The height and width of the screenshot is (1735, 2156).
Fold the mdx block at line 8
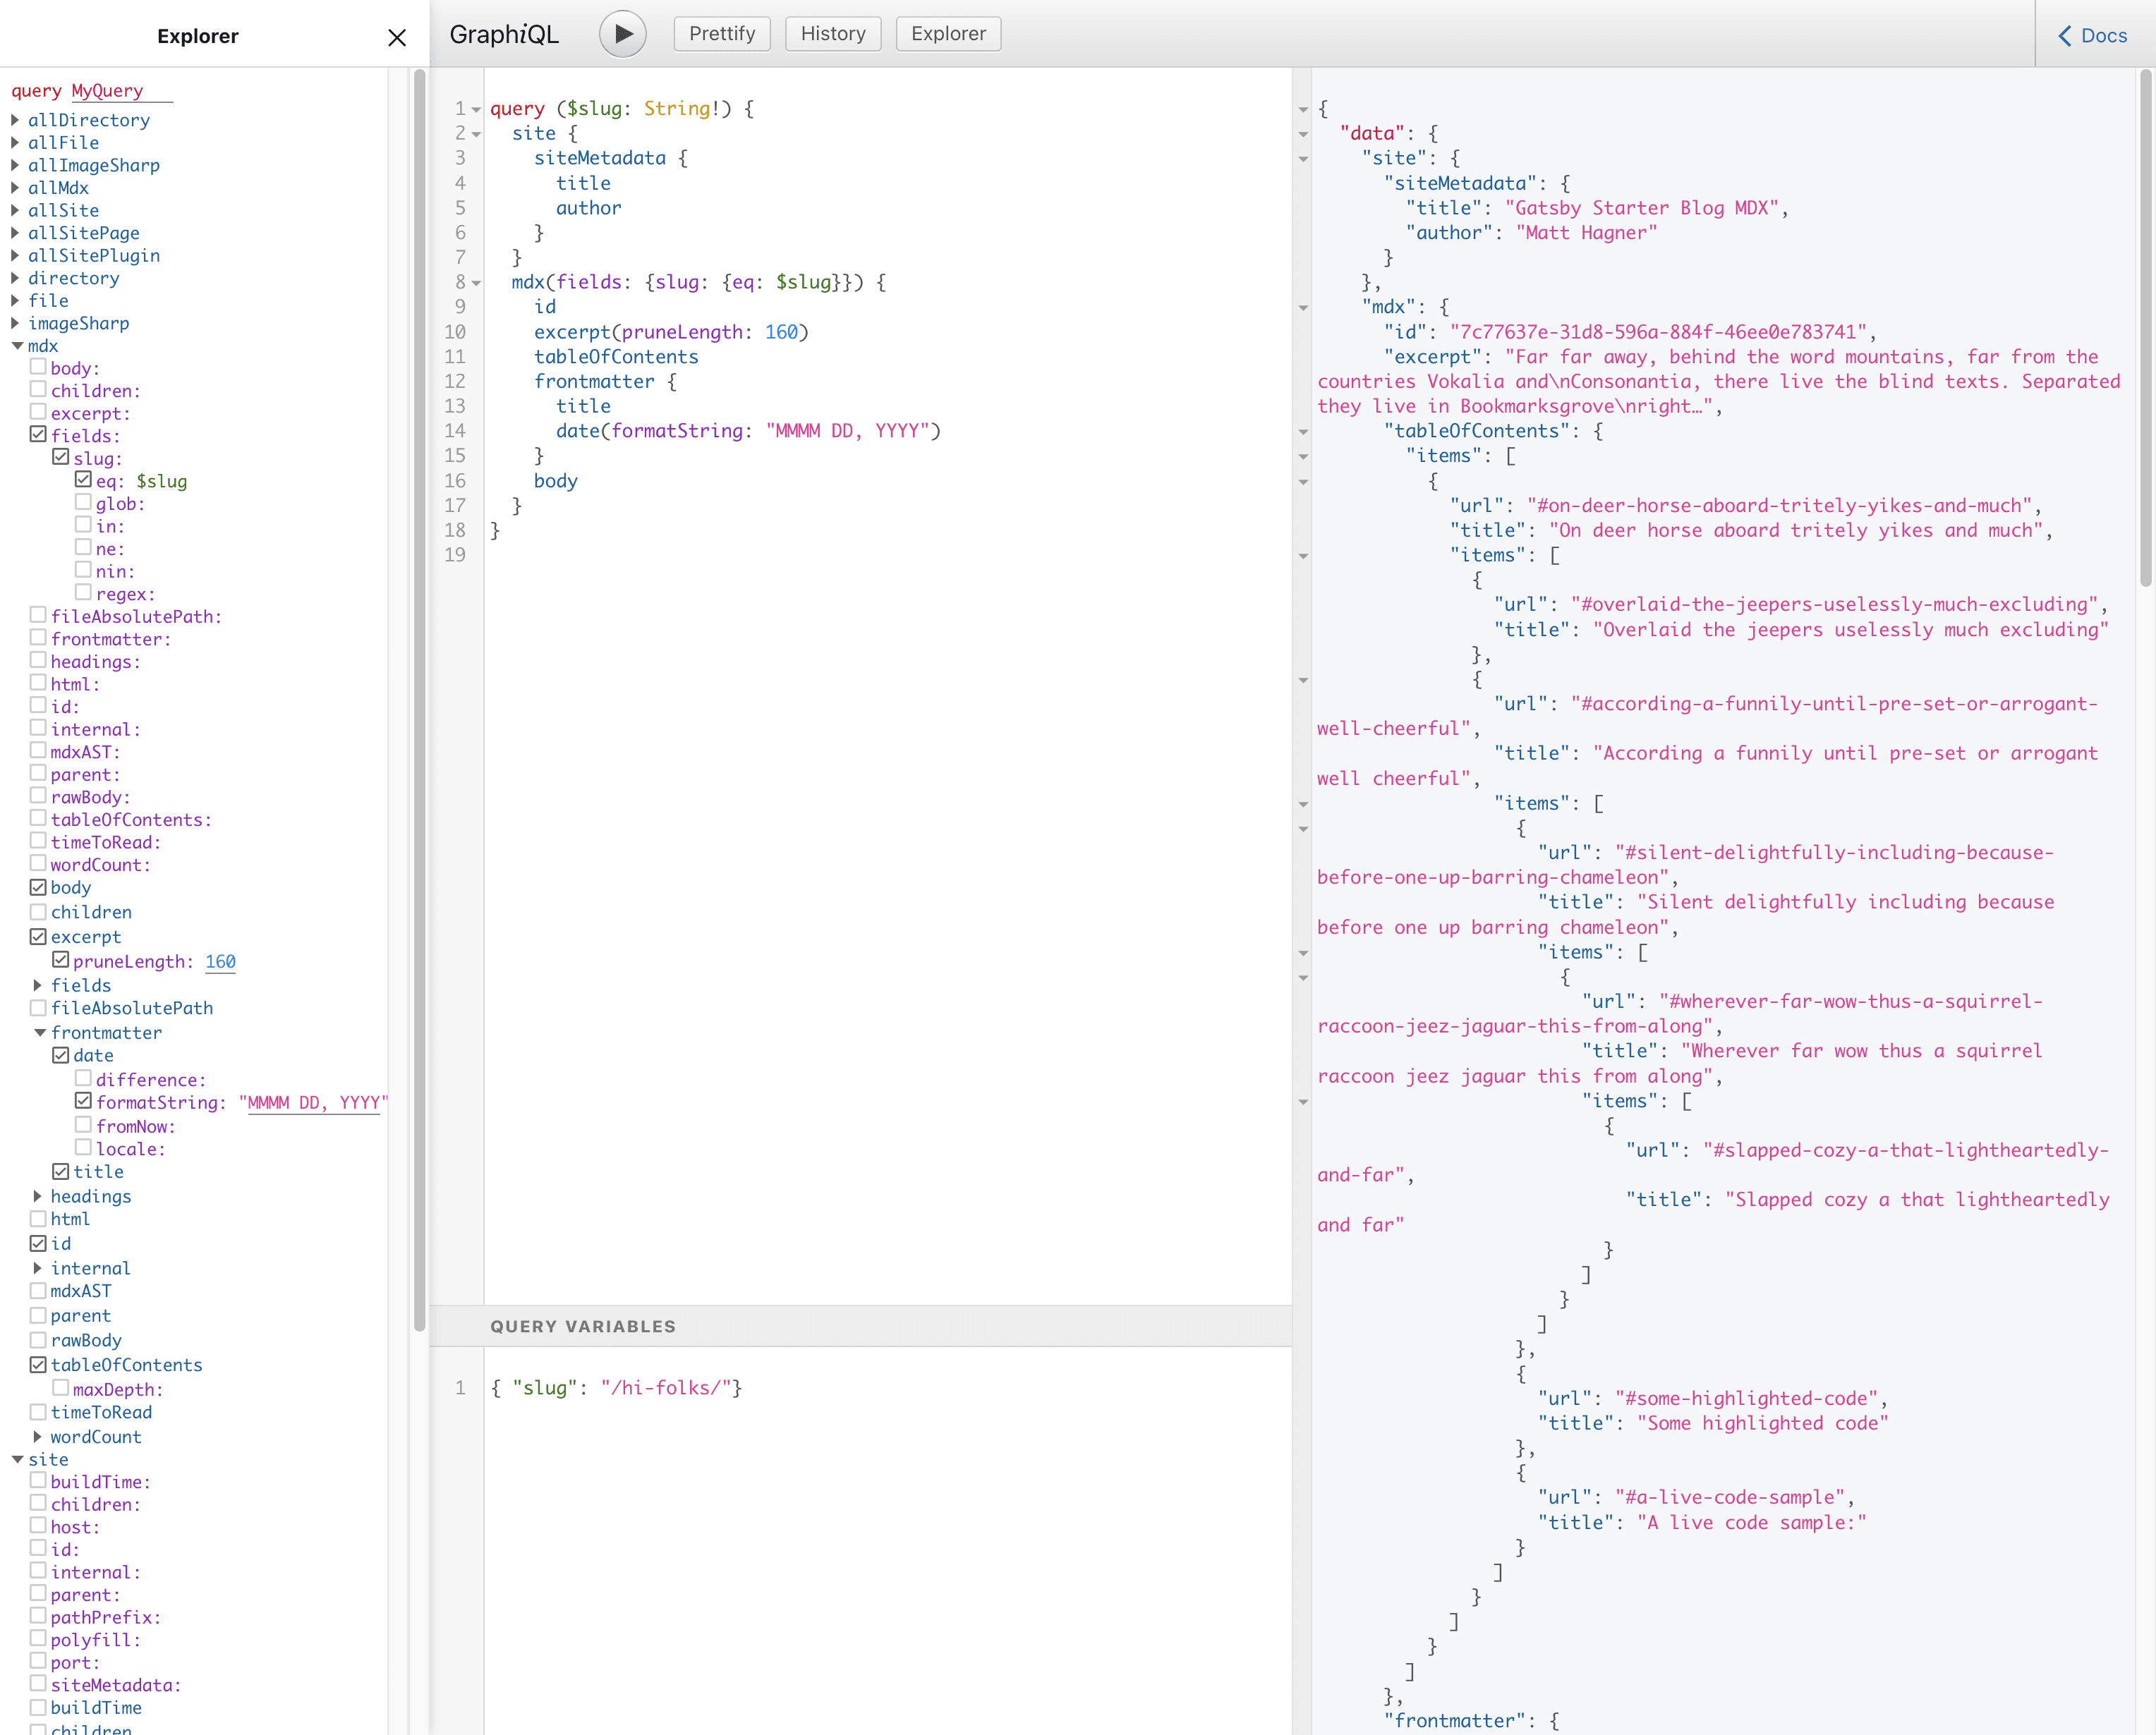477,283
